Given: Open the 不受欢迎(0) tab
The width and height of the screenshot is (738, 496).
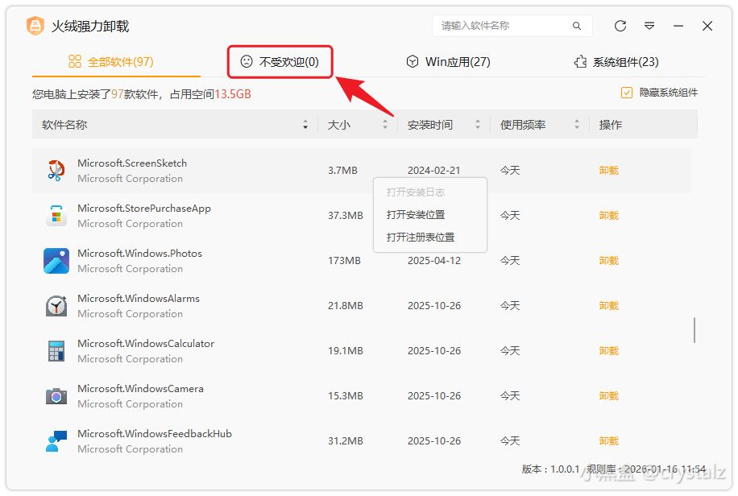Looking at the screenshot, I should 280,62.
